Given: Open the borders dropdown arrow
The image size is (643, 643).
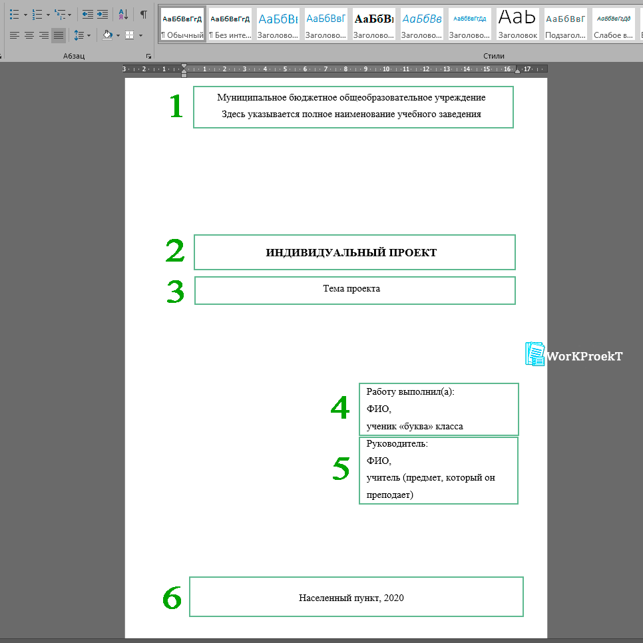Looking at the screenshot, I should [140, 35].
